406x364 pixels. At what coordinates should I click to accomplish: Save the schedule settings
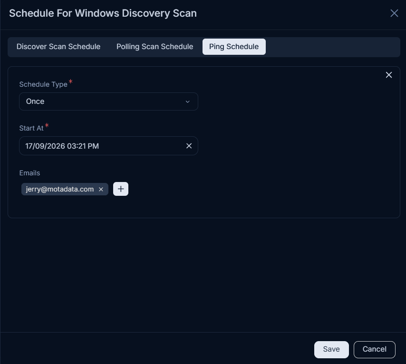coord(331,349)
